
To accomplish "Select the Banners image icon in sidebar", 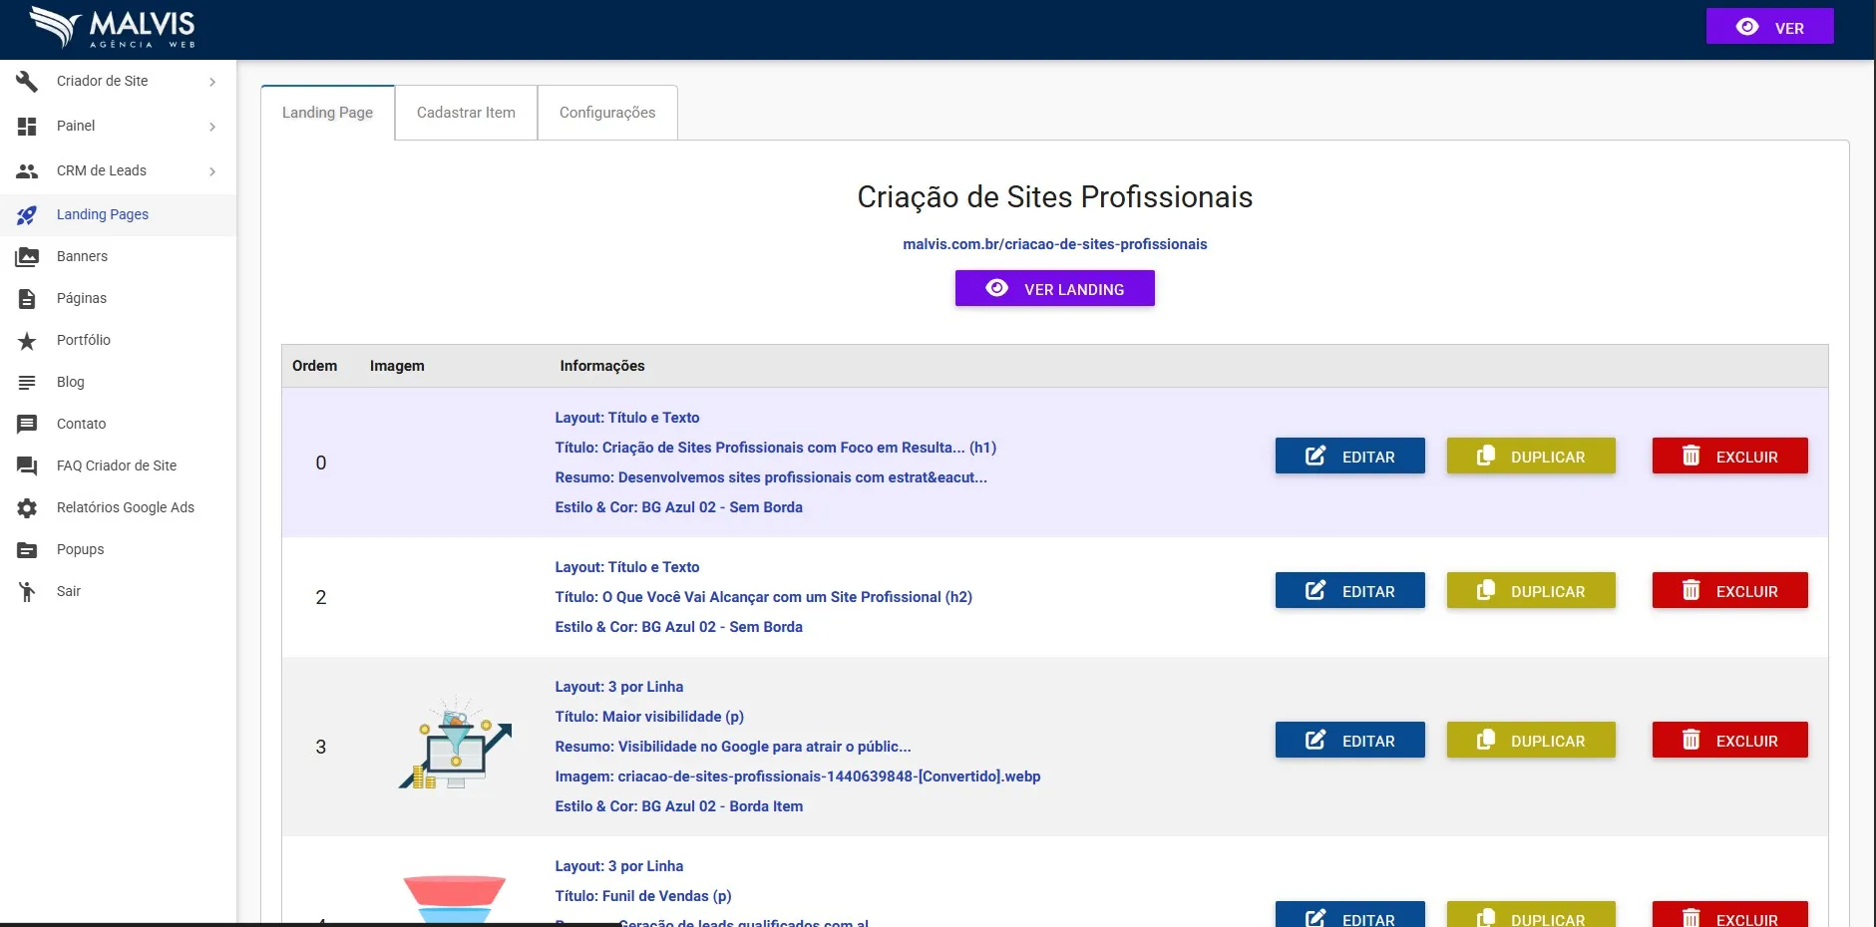I will tap(27, 256).
